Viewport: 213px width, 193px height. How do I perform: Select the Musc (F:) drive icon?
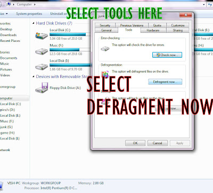point(42,51)
